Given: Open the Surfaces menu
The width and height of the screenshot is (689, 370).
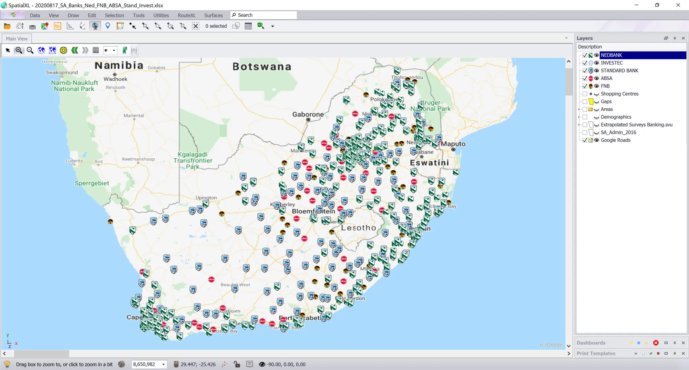Looking at the screenshot, I should tap(214, 15).
